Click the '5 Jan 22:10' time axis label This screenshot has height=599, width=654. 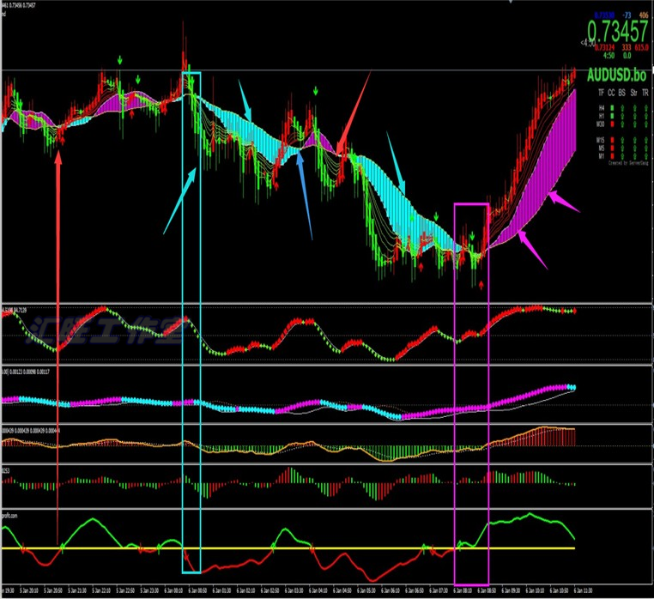tap(101, 590)
